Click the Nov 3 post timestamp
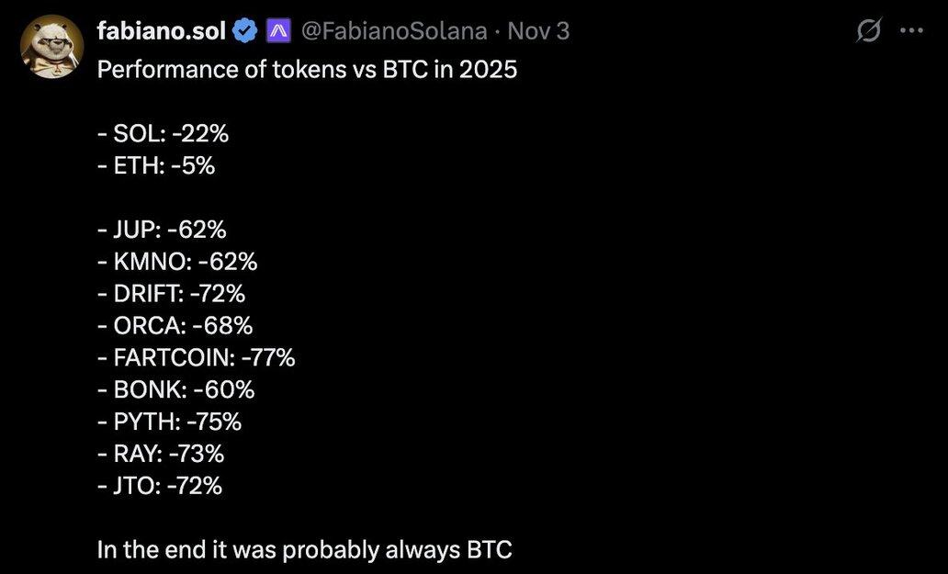 538,31
